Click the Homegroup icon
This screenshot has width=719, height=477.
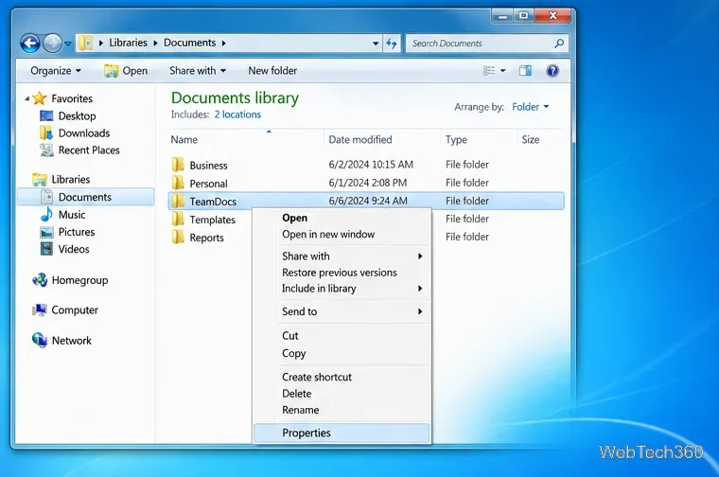coord(40,280)
